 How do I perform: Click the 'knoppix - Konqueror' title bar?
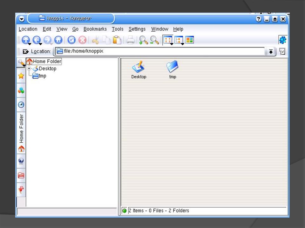point(71,18)
